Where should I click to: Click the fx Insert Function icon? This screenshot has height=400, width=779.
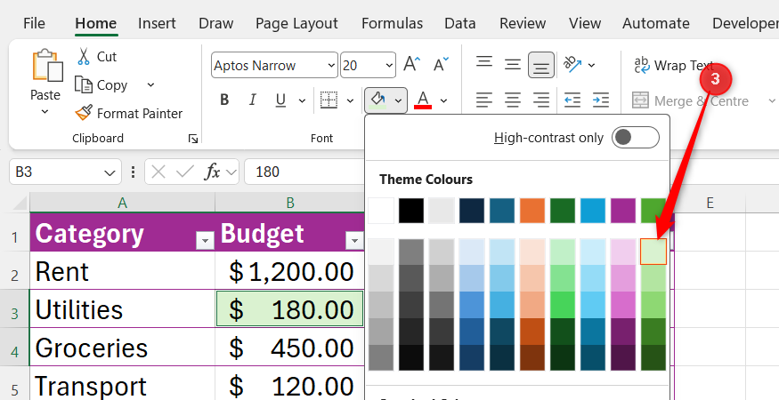click(x=213, y=172)
